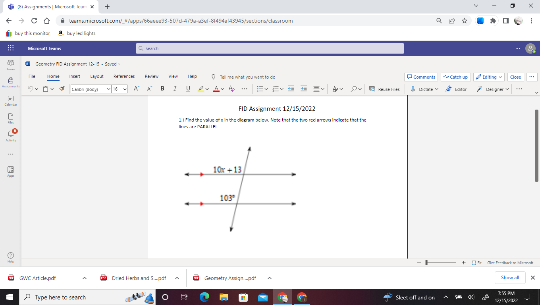Click the Paste clipboard icon
Screen dimensions: 540x305
pyautogui.click(x=46, y=89)
